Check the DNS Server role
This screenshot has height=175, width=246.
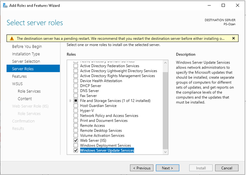click(x=76, y=91)
